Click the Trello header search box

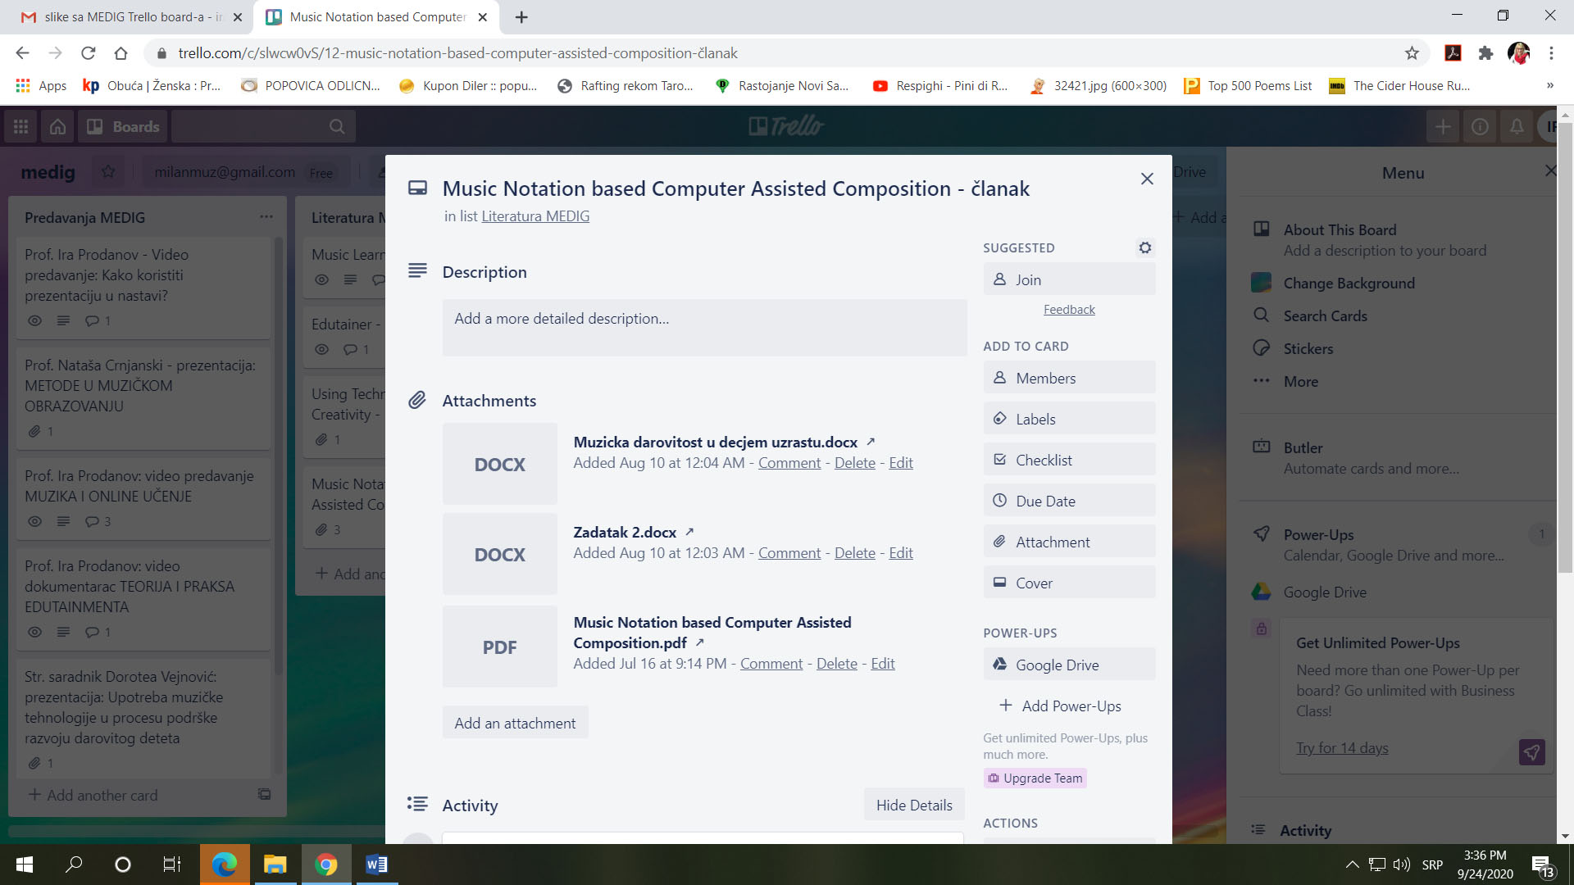(x=263, y=126)
